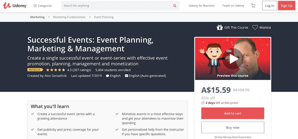Screen dimensions: 298x139
Task: Go to Marketing breadcrumb
Action: 37,17
